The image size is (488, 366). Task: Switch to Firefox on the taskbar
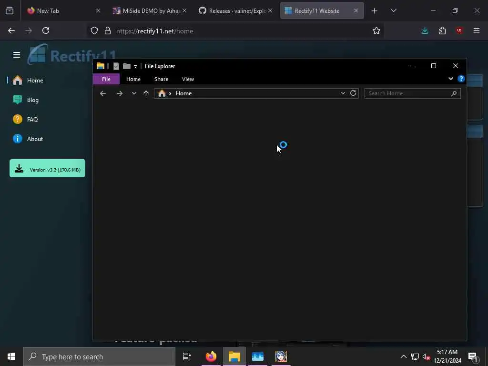[x=211, y=356]
